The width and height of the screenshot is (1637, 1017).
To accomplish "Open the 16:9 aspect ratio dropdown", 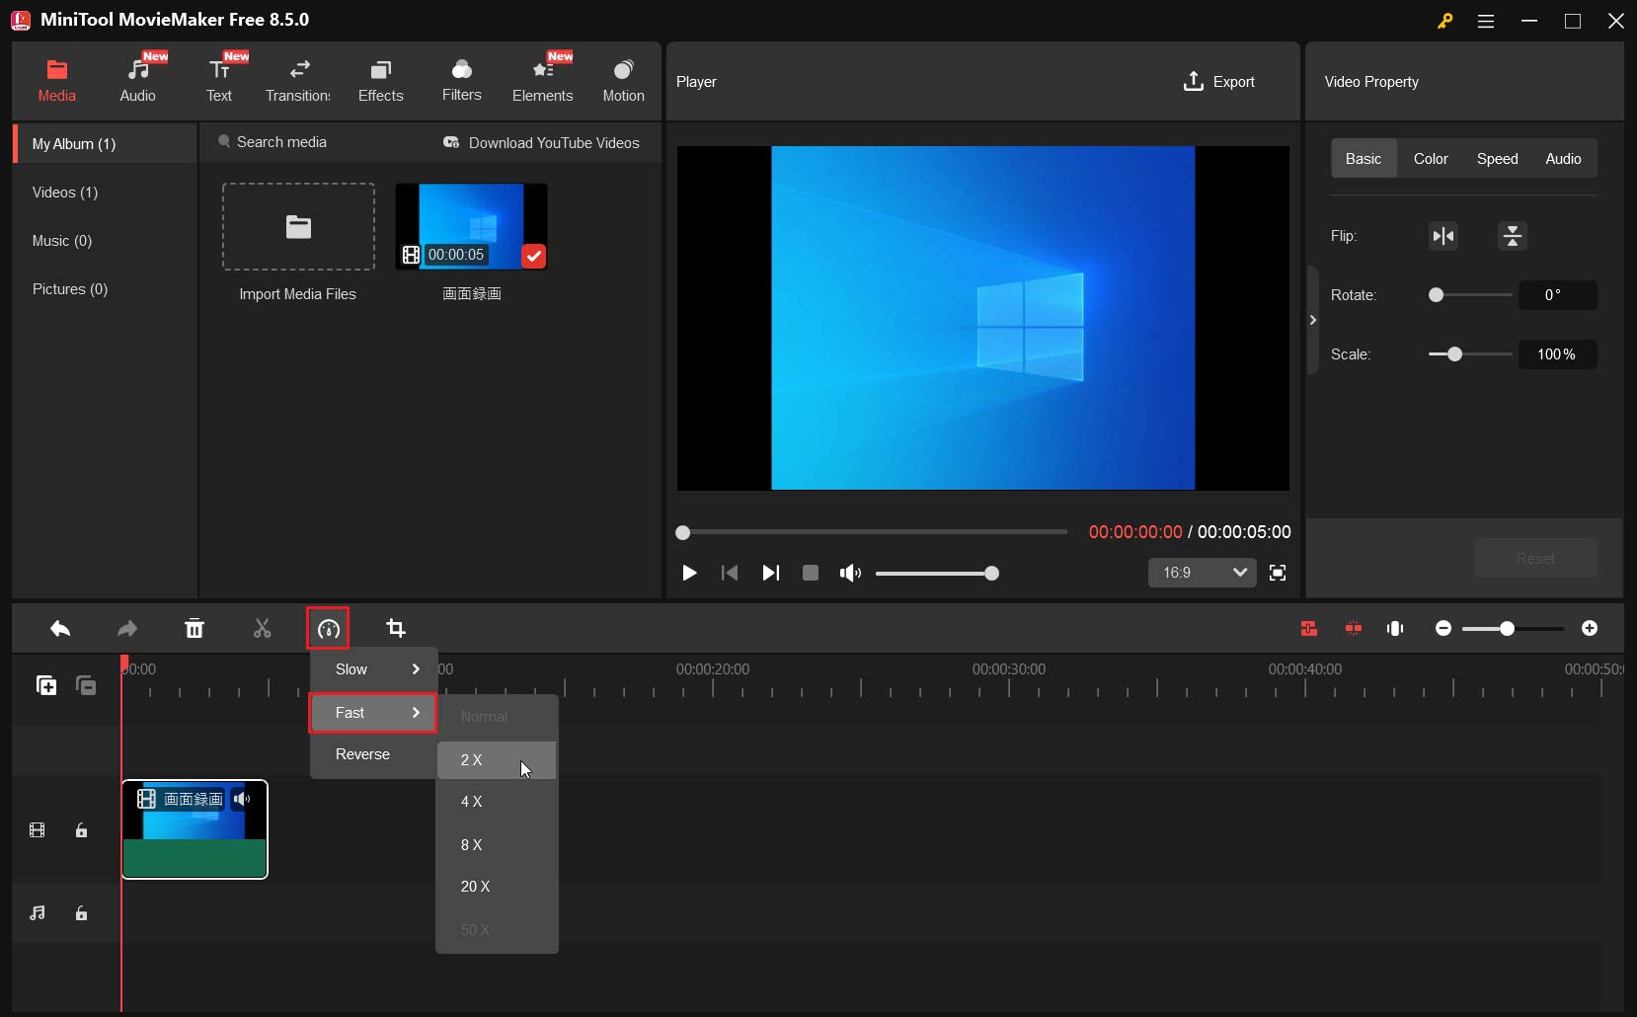I will (x=1203, y=573).
